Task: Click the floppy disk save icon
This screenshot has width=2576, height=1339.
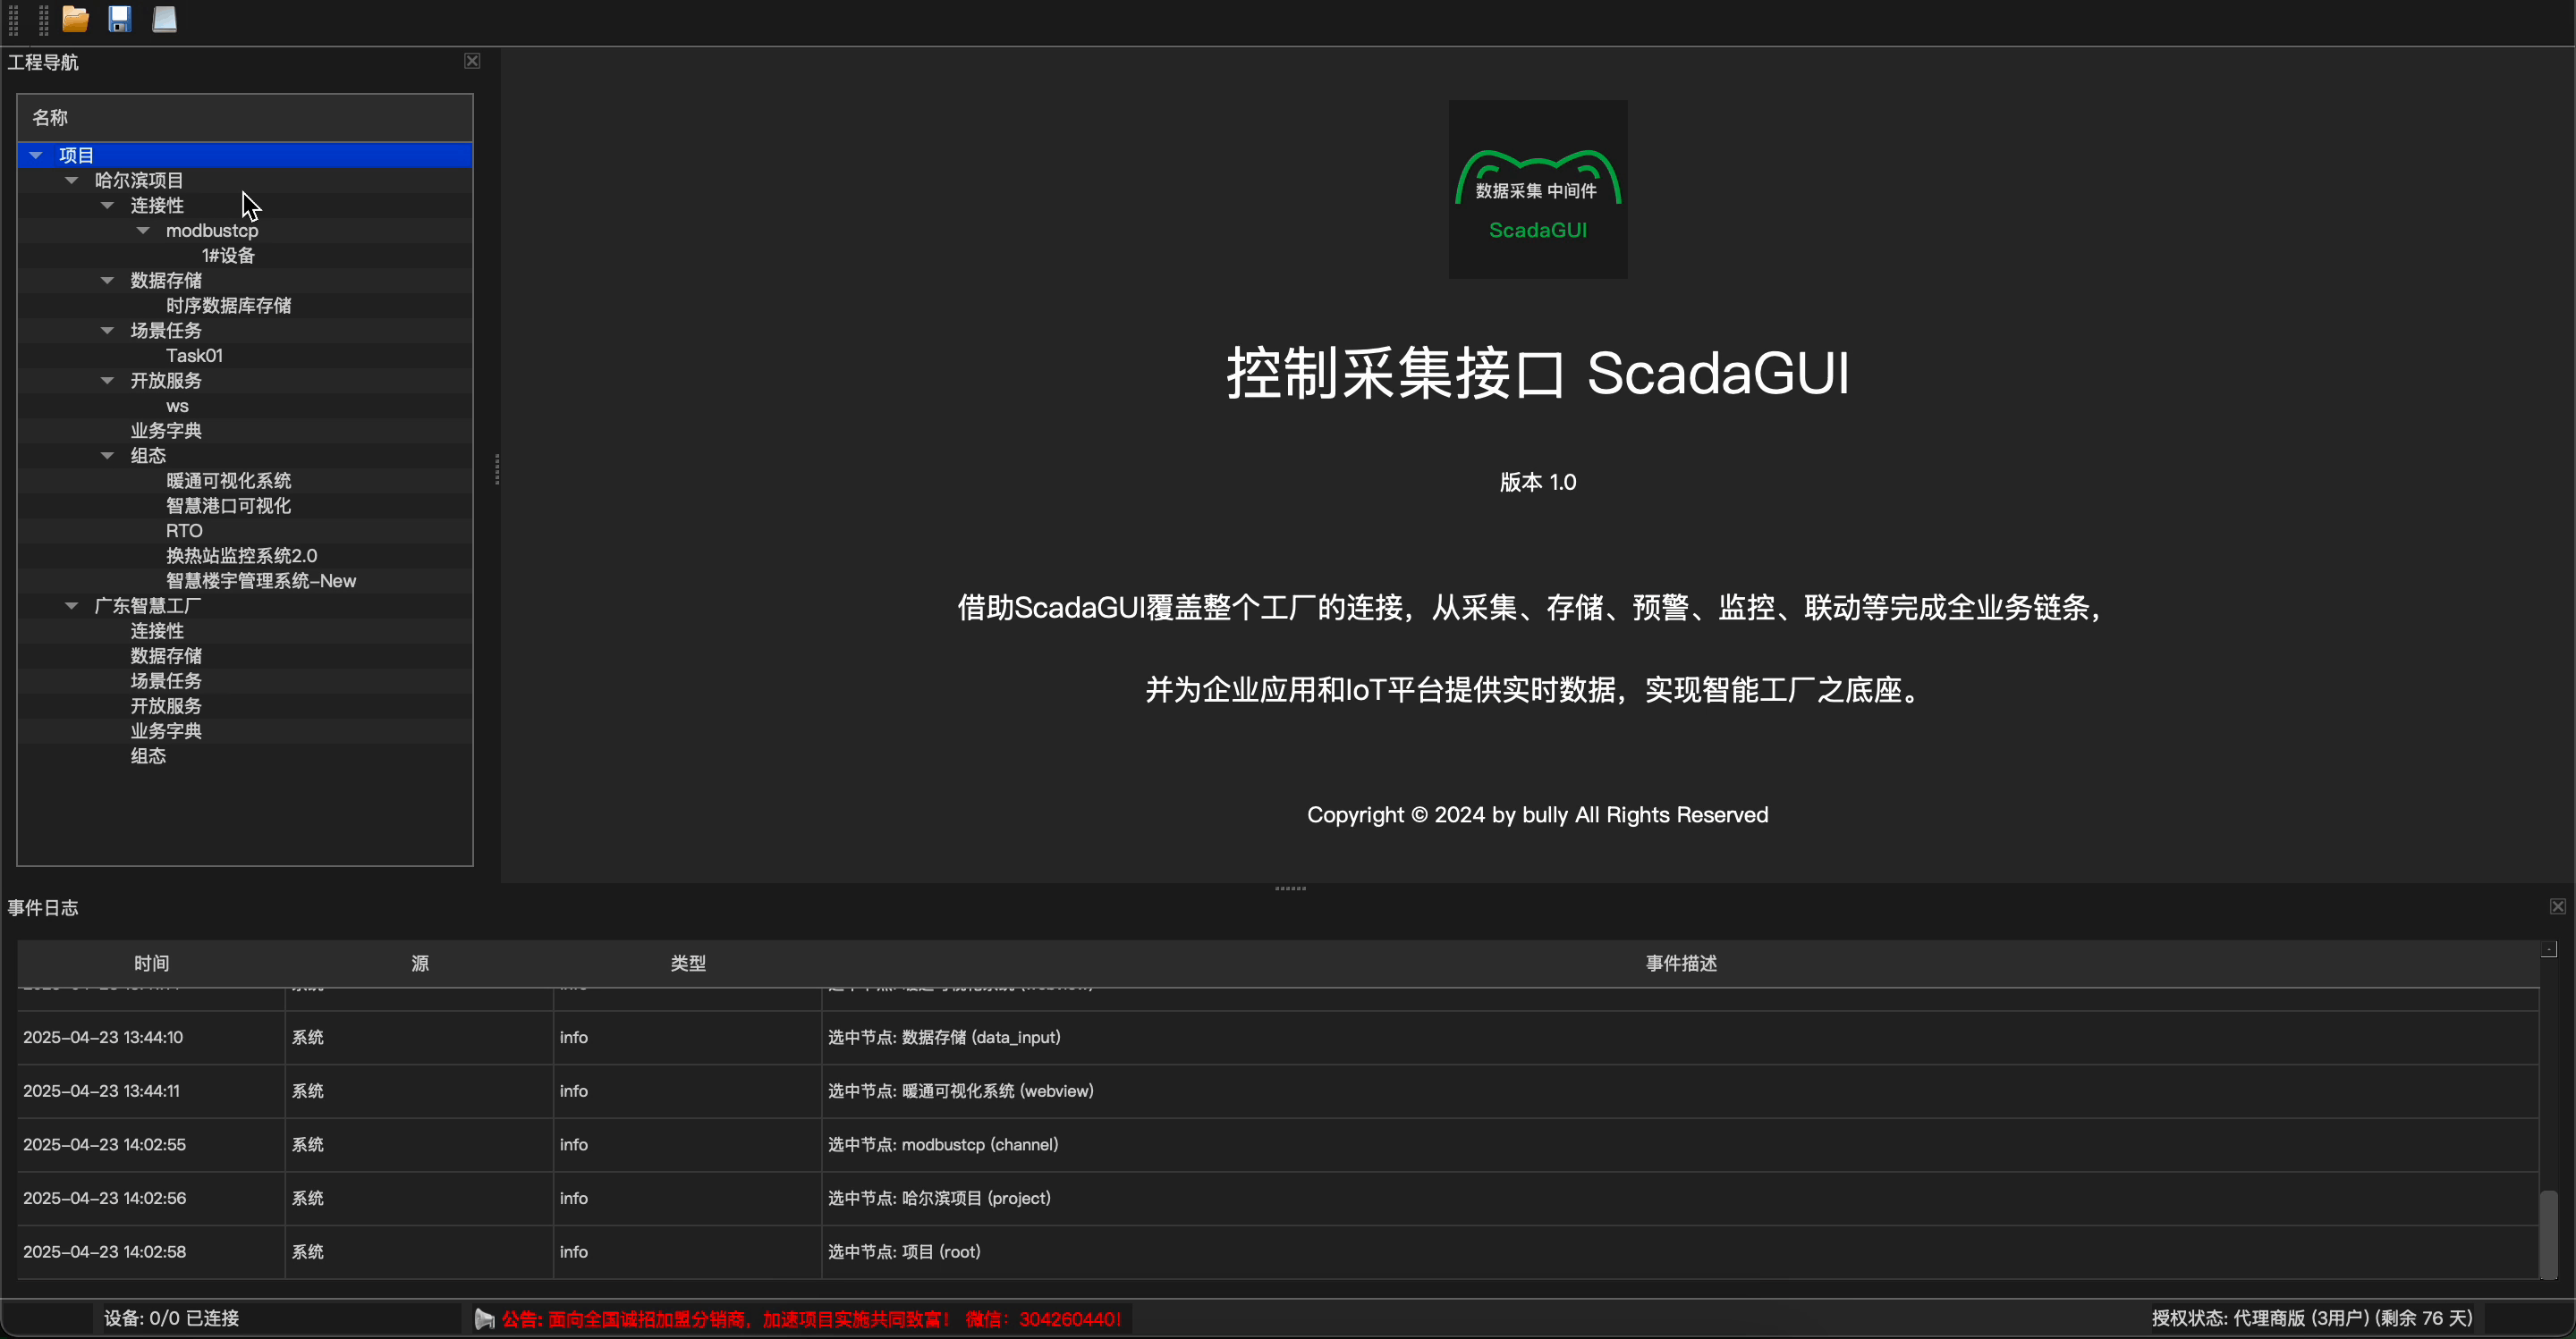Action: [120, 19]
